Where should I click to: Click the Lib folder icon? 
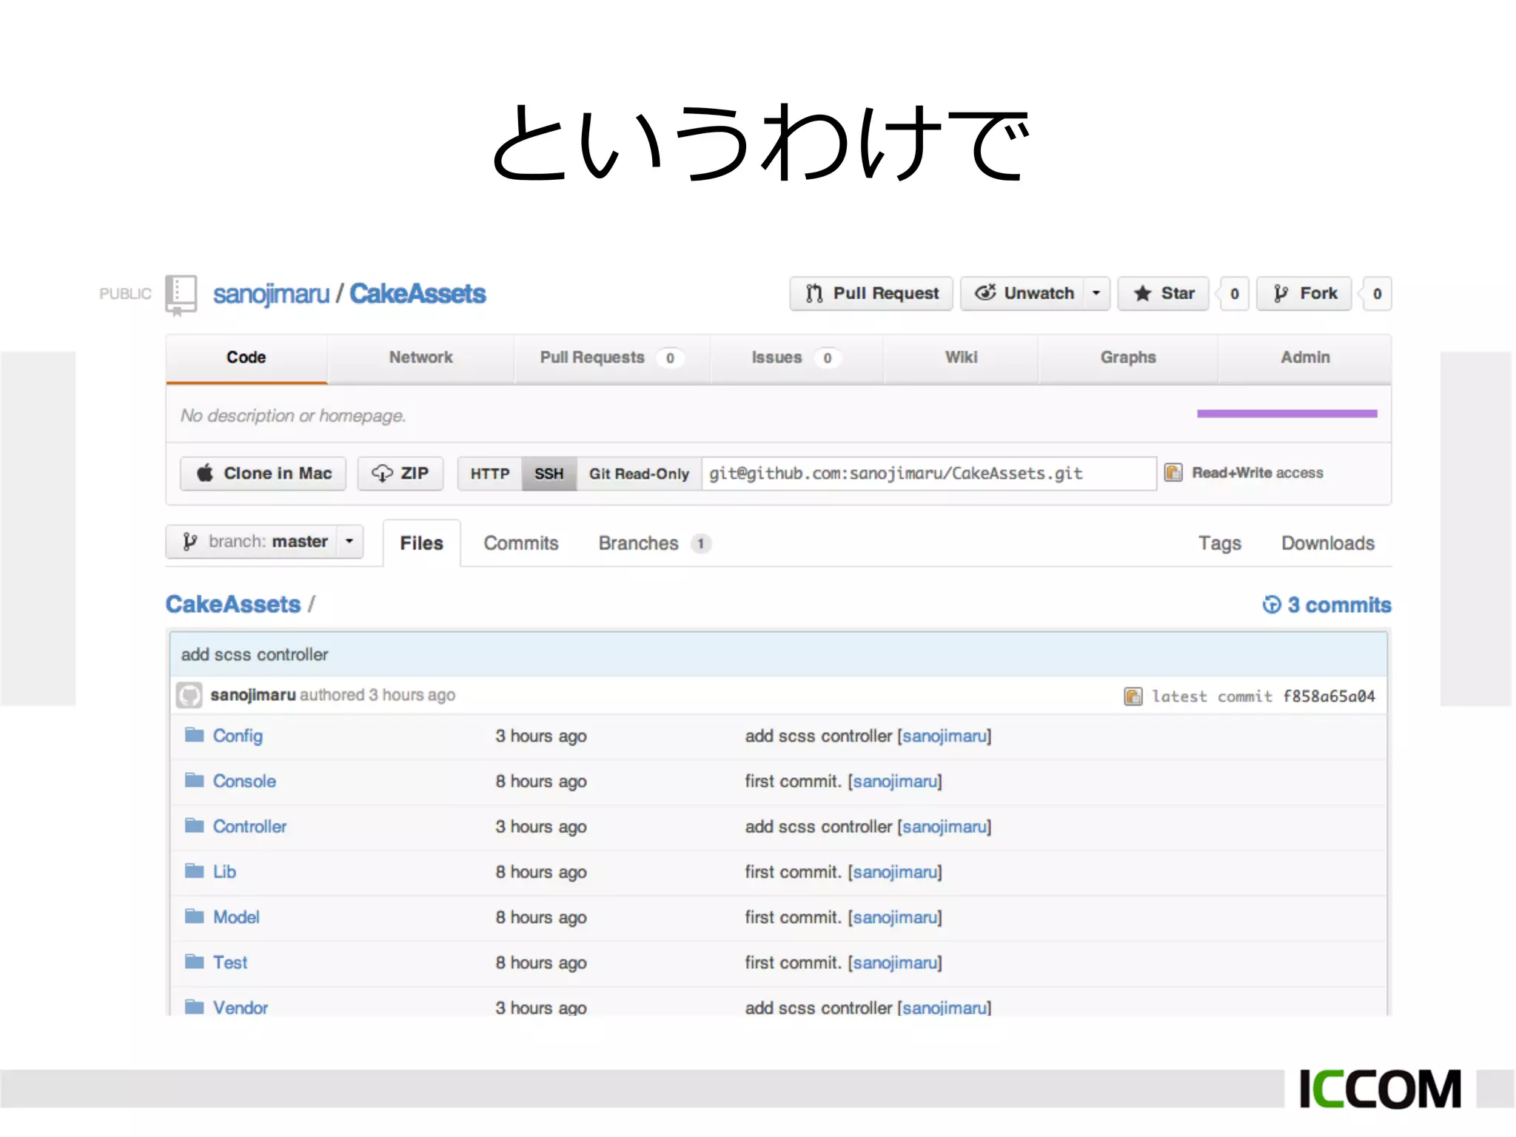click(195, 871)
